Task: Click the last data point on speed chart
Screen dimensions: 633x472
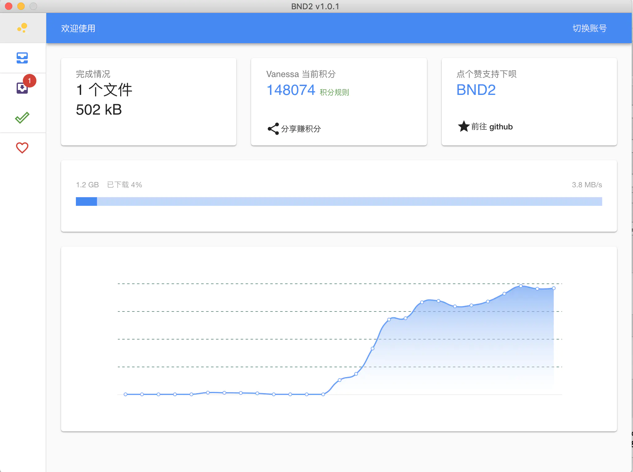Action: tap(554, 288)
